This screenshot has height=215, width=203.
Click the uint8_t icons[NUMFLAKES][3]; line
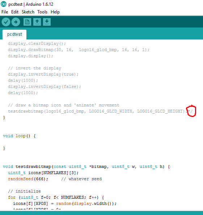[43, 173]
